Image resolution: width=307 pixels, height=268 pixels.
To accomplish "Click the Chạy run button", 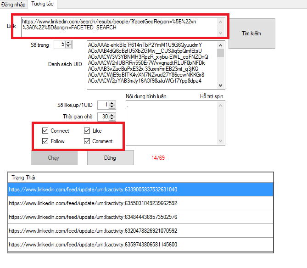I will coord(54,157).
